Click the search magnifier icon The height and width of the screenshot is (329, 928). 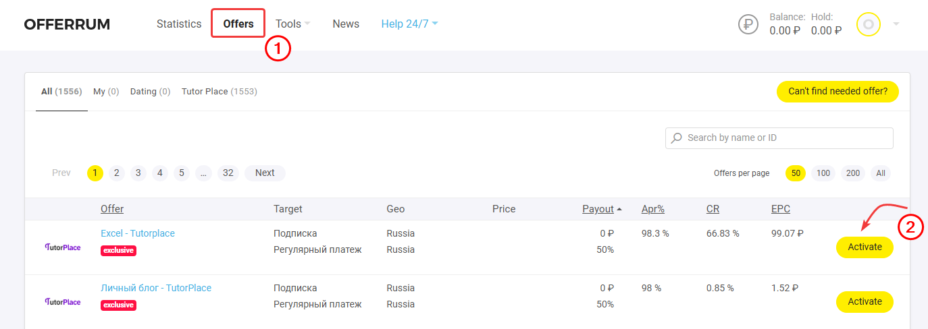click(677, 138)
